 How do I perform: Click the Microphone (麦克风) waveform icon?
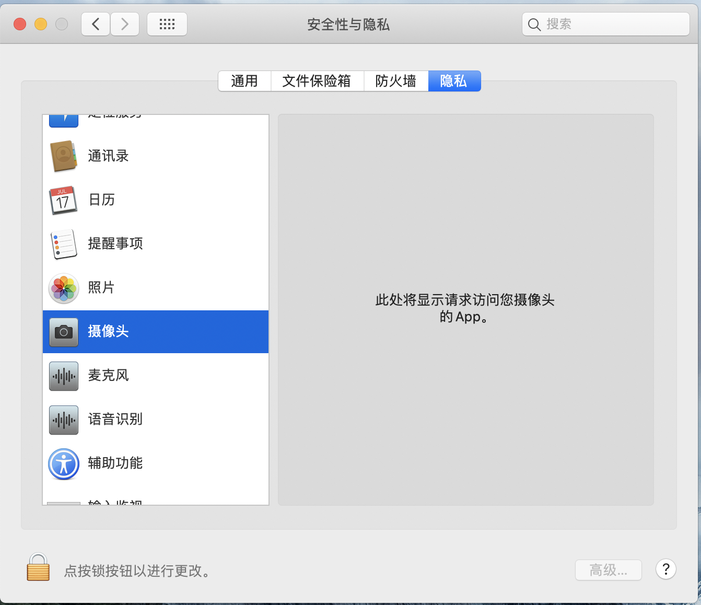(x=64, y=376)
